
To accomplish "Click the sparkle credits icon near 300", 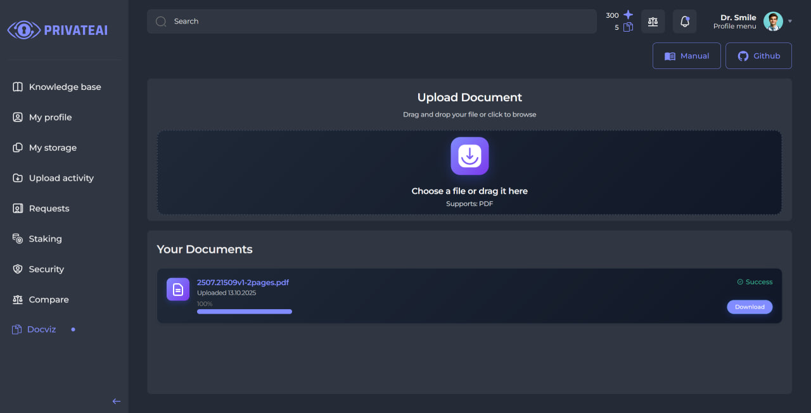I will point(628,15).
